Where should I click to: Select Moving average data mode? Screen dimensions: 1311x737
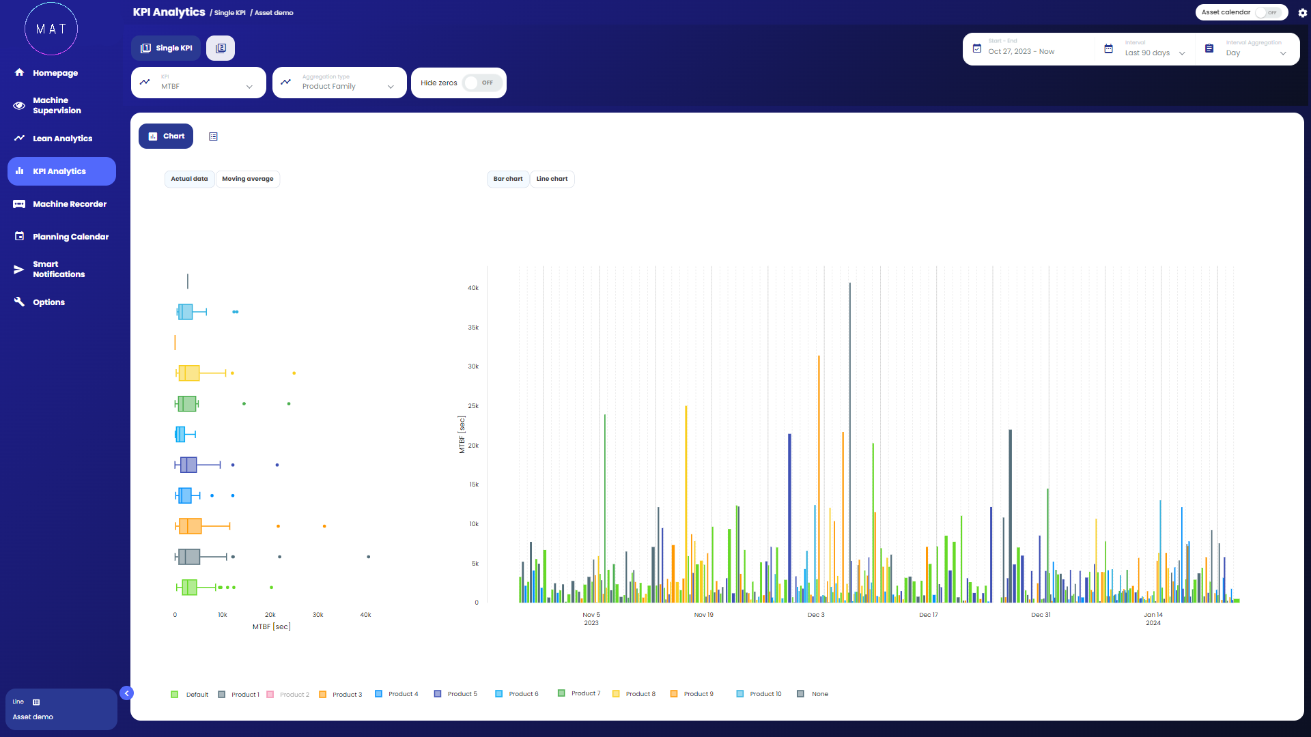(247, 179)
